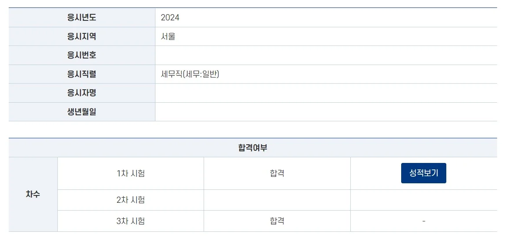
Task: Click the 1차 시험 cell
Action: click(131, 173)
